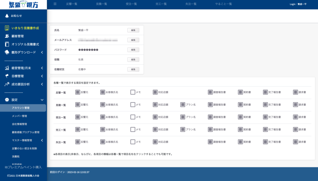Collapse the 設定 menu chevron

coord(42,100)
